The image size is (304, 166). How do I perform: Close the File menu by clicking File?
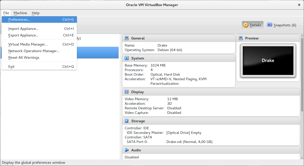coord(6,13)
